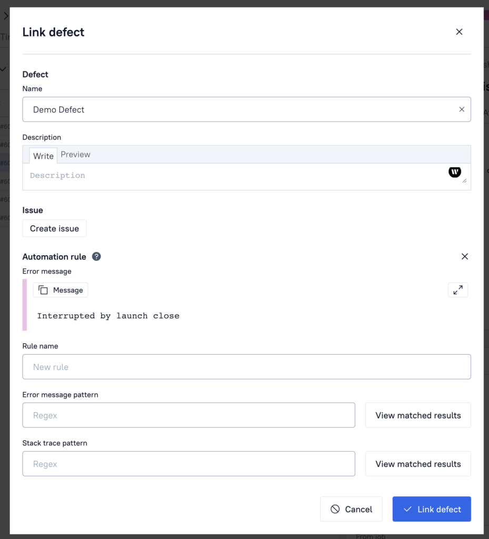
Task: Grab the description textarea resize handle
Action: (x=465, y=181)
